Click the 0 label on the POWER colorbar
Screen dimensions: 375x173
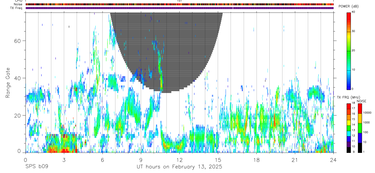(x=352, y=89)
